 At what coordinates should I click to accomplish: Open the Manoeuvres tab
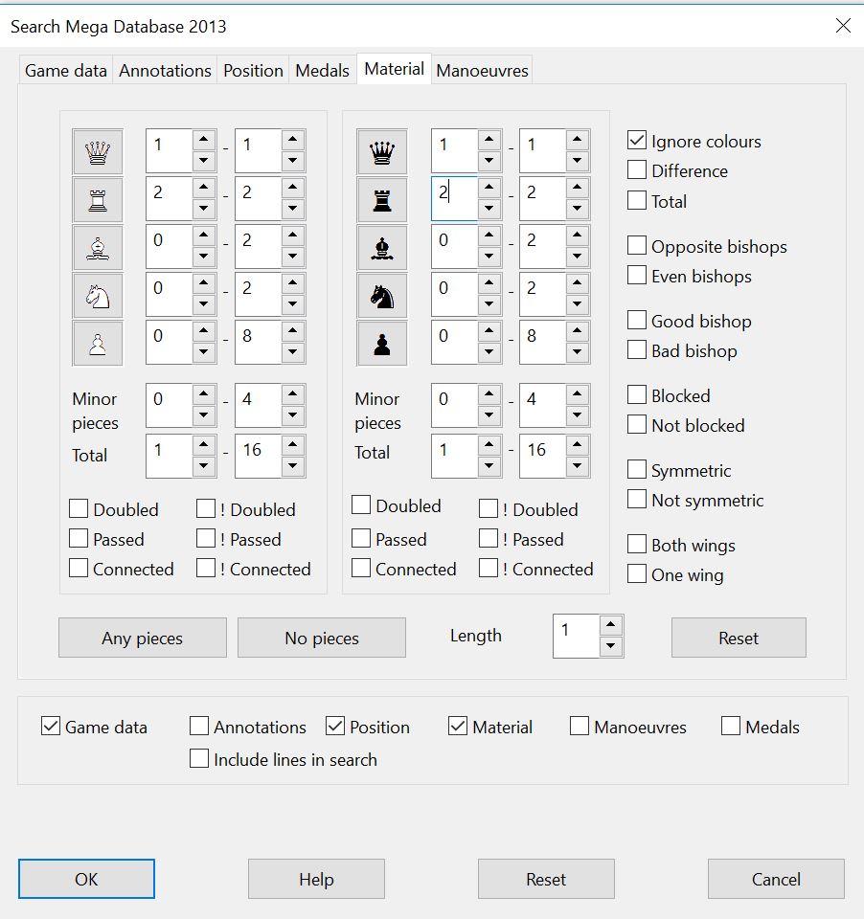[x=482, y=70]
